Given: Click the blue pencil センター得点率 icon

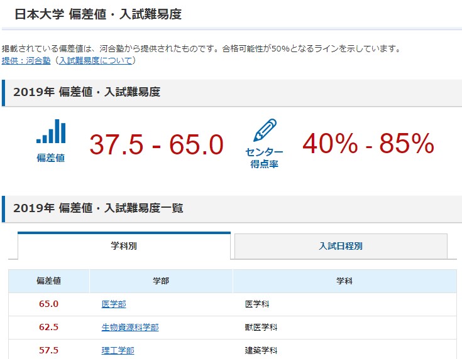Looking at the screenshot, I should 265,130.
